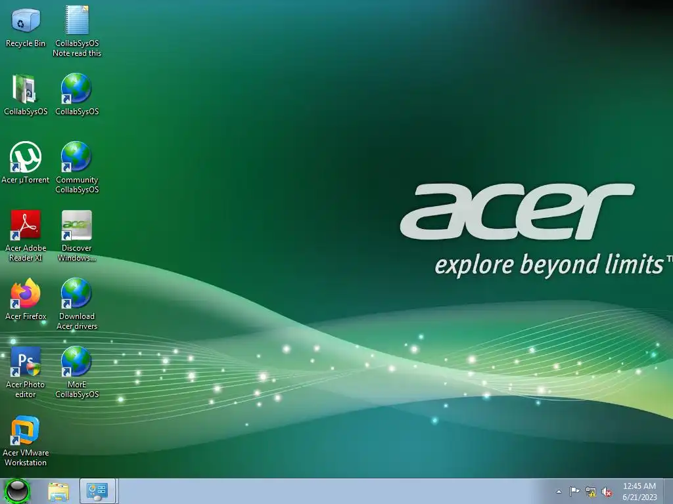Launch Acer Firefox browser
673x504 pixels.
(26, 299)
